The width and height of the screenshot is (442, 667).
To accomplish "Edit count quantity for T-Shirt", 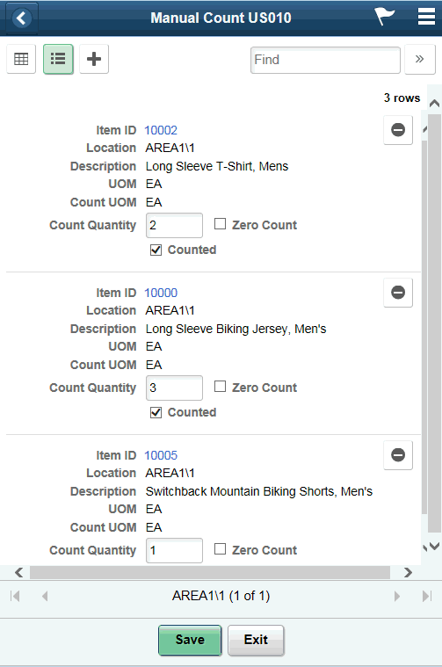I will (x=174, y=226).
